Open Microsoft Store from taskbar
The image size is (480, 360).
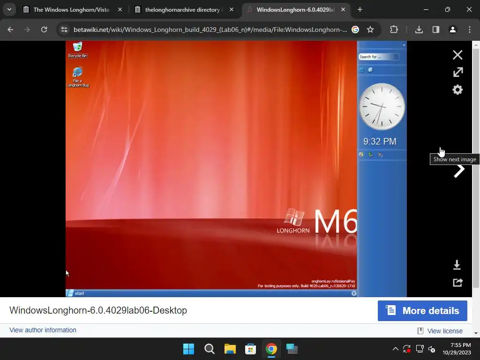(250, 349)
